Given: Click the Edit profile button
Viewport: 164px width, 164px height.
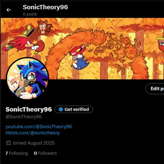Looking at the screenshot, I should pyautogui.click(x=155, y=89).
